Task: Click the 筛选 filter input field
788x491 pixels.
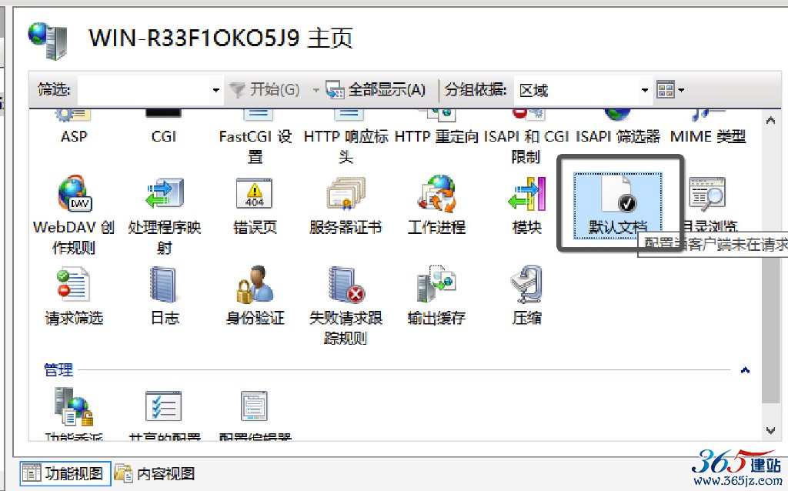Action: pos(145,91)
